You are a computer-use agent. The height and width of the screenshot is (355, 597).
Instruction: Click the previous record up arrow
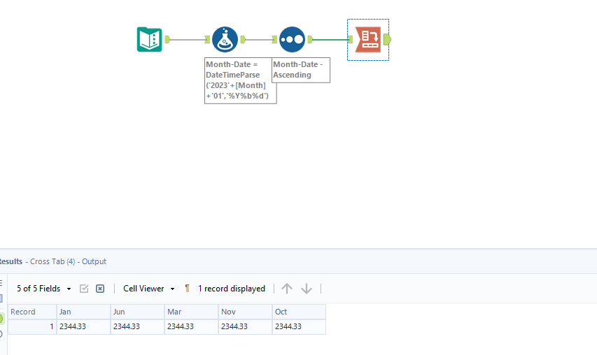(x=287, y=289)
